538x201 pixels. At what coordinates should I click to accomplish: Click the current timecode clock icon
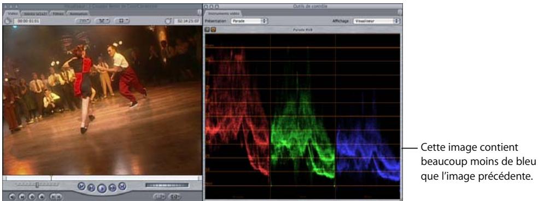tap(168, 21)
